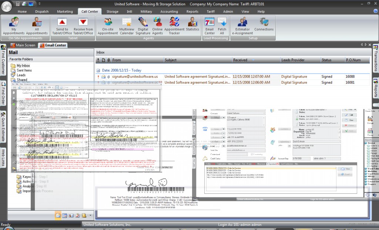Open Statistics in the Agents group
Viewport: 379px width, 230px height.
pyautogui.click(x=192, y=24)
